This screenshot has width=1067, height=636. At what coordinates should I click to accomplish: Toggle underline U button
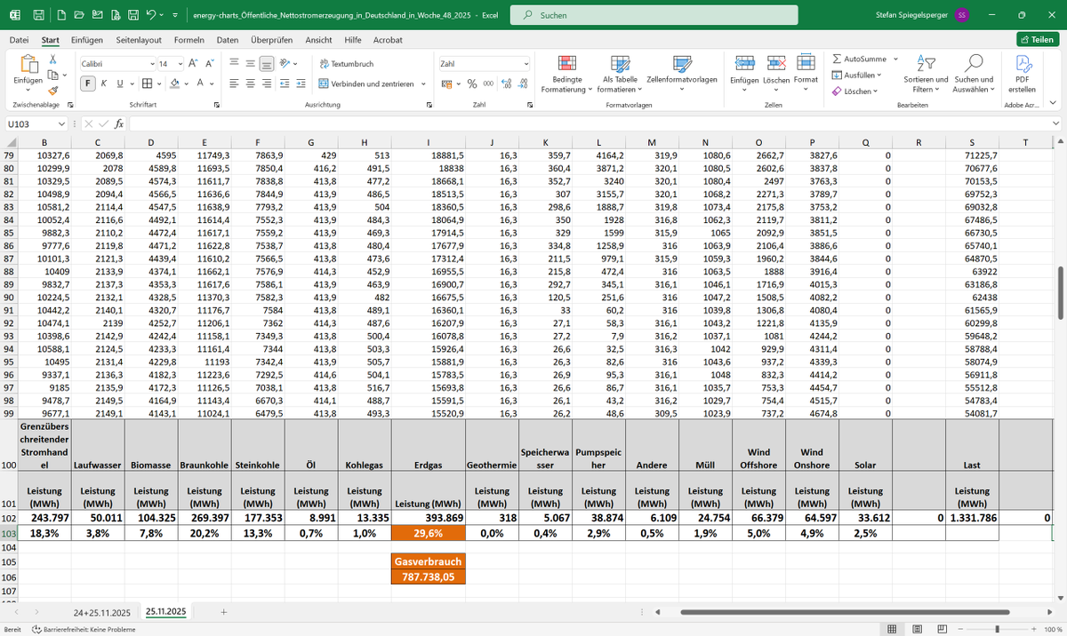120,83
